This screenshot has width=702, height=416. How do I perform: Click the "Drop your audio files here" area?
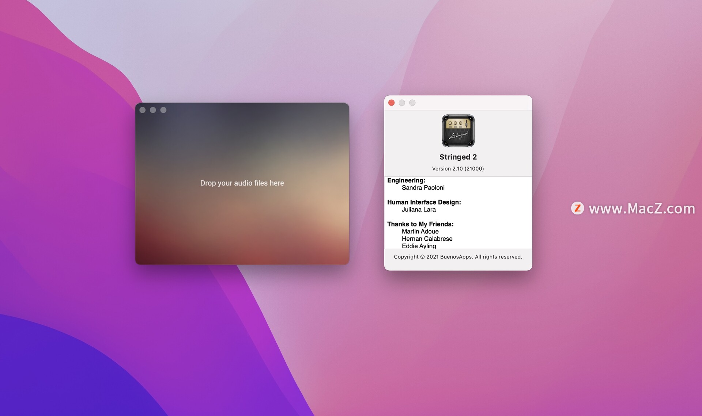[242, 183]
